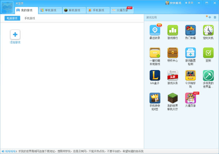Click the trash icon in 游戏应用 header
219x154 pixels.
tap(215, 17)
